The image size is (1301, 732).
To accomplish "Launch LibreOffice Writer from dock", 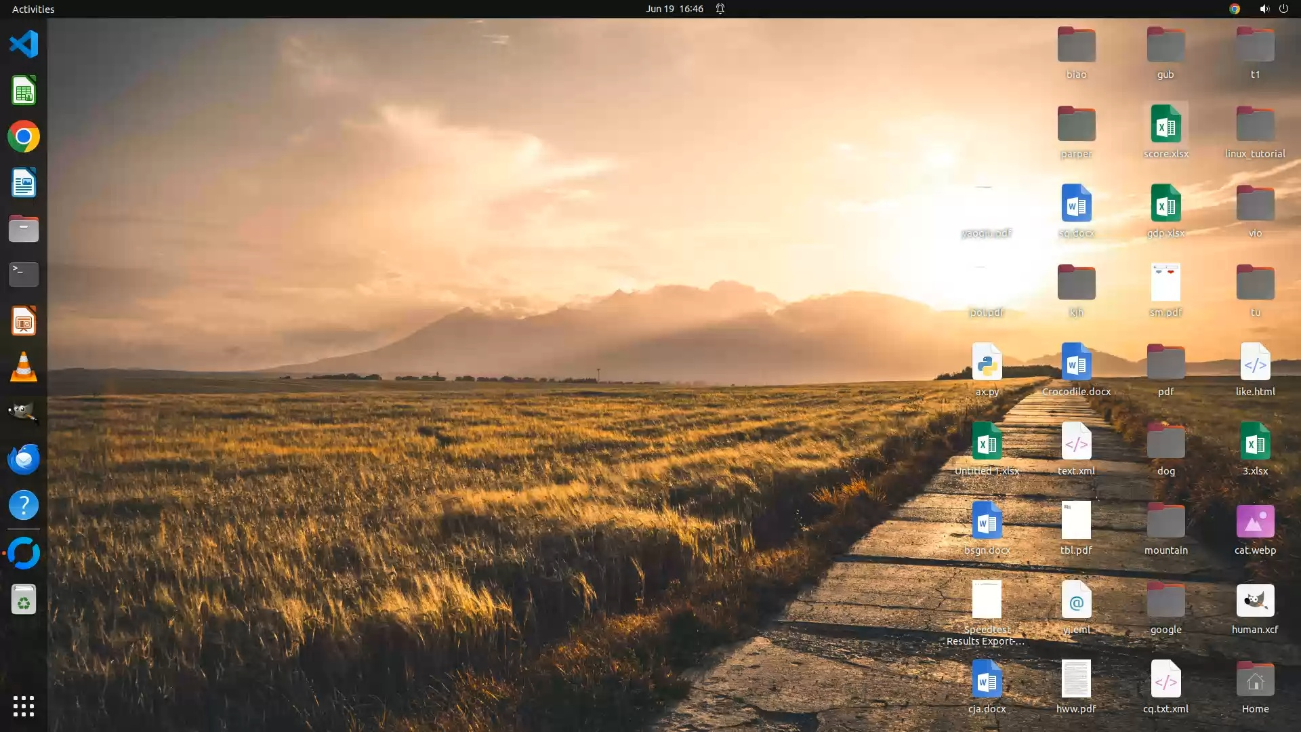I will [24, 183].
